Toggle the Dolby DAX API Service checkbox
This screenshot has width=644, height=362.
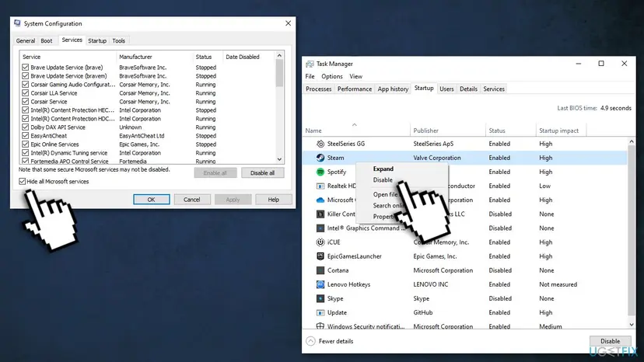coord(26,127)
